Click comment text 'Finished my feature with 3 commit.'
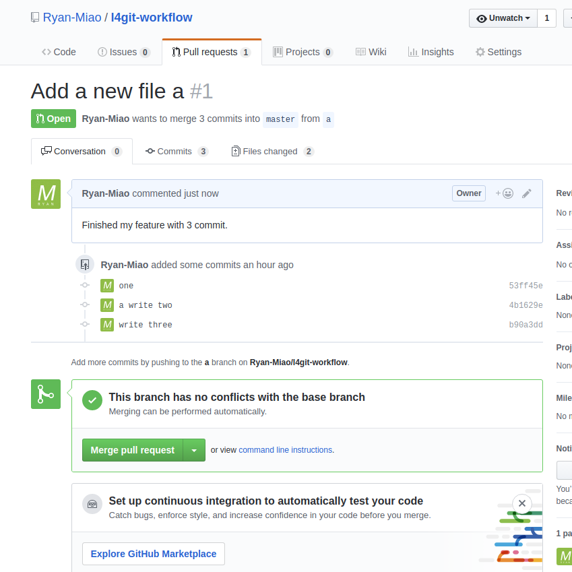This screenshot has height=572, width=572. pos(155,225)
